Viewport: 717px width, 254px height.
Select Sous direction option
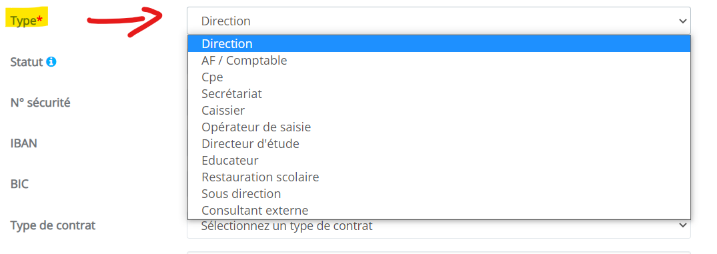click(439, 194)
